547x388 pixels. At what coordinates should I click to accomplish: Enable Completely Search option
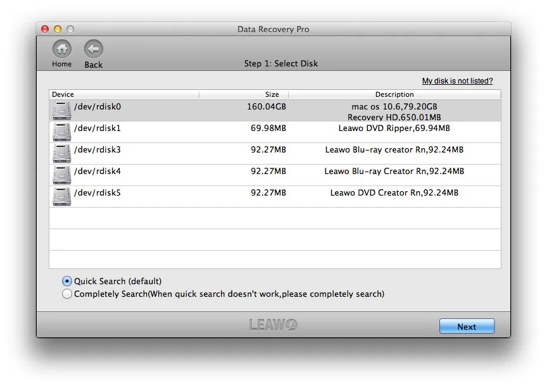point(67,294)
